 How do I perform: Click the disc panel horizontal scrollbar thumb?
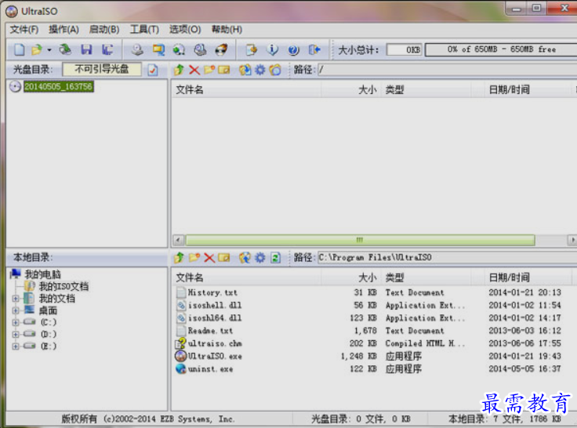[x=361, y=241]
